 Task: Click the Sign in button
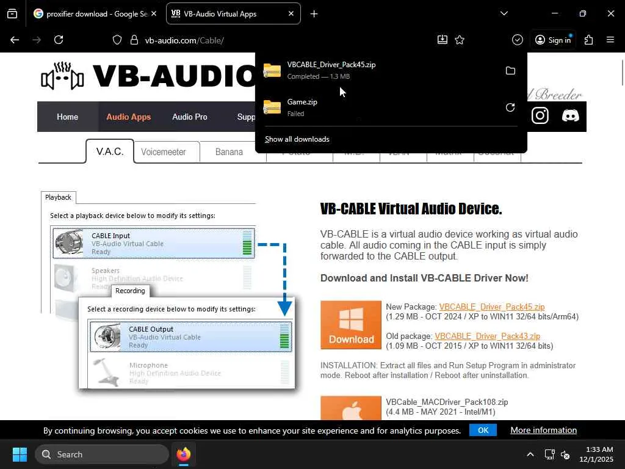[x=553, y=40]
